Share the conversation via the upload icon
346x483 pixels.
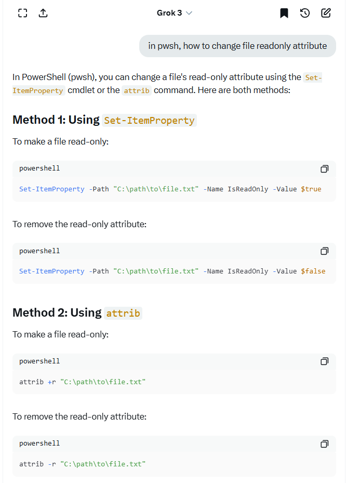tap(43, 13)
